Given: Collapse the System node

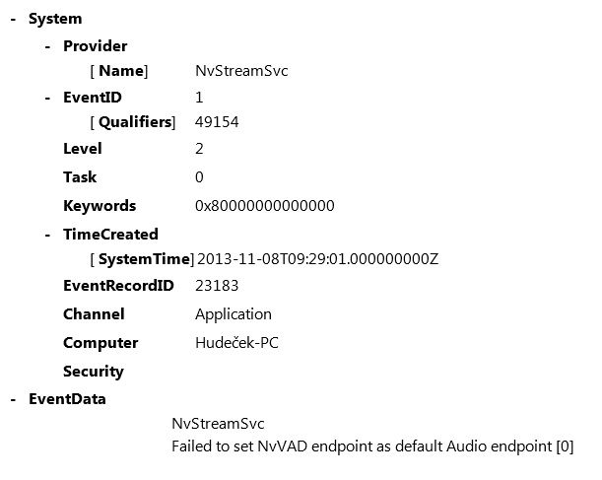Looking at the screenshot, I should [13, 19].
